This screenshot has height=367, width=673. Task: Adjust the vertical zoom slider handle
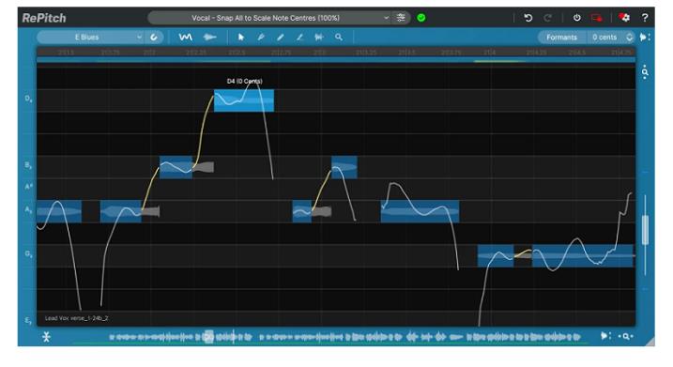[645, 231]
